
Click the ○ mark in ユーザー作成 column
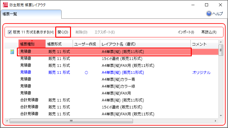[x=86, y=73]
